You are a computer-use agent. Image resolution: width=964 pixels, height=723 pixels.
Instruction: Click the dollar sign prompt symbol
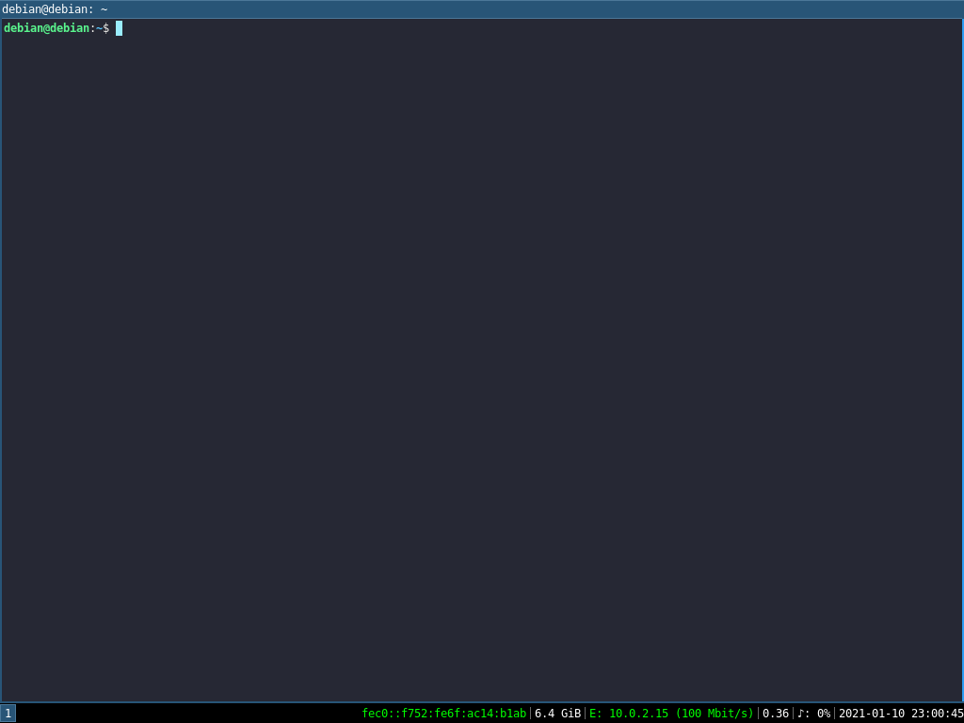[x=106, y=28]
